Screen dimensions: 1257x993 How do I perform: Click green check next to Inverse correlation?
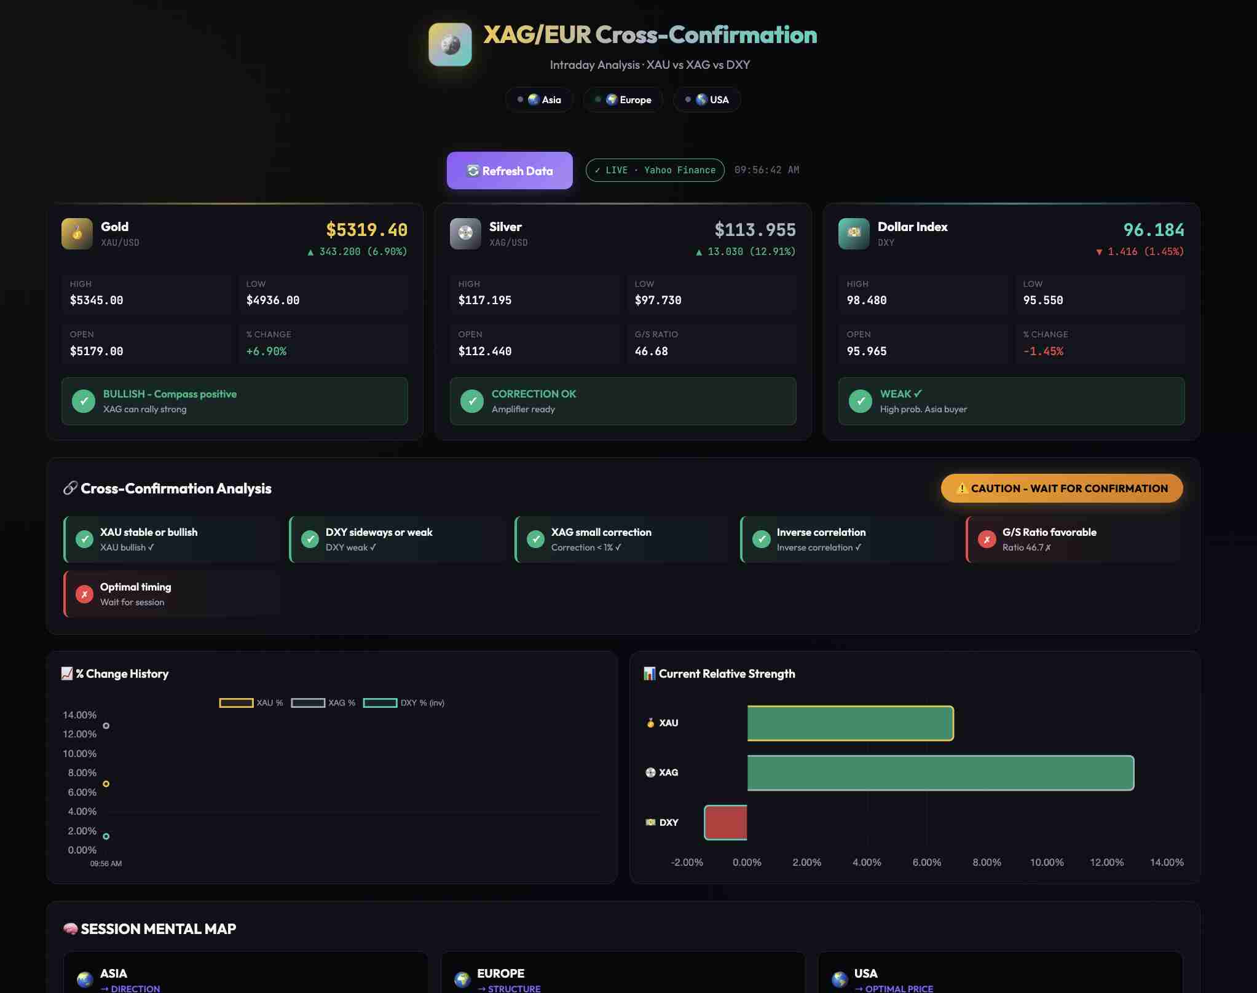click(761, 540)
